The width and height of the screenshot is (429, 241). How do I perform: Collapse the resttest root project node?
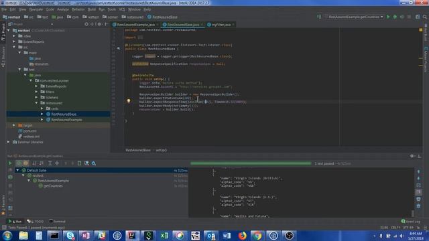point(9,30)
